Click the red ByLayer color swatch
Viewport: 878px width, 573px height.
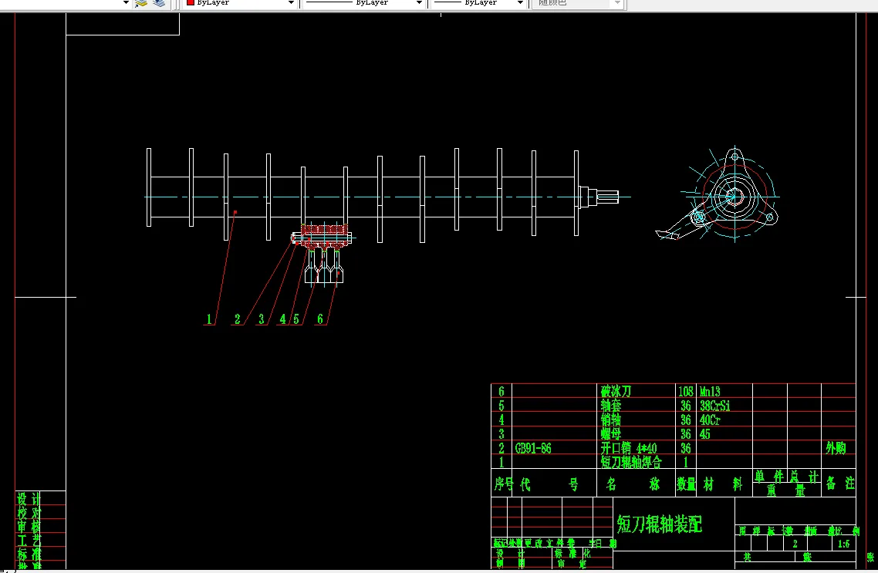click(x=191, y=2)
